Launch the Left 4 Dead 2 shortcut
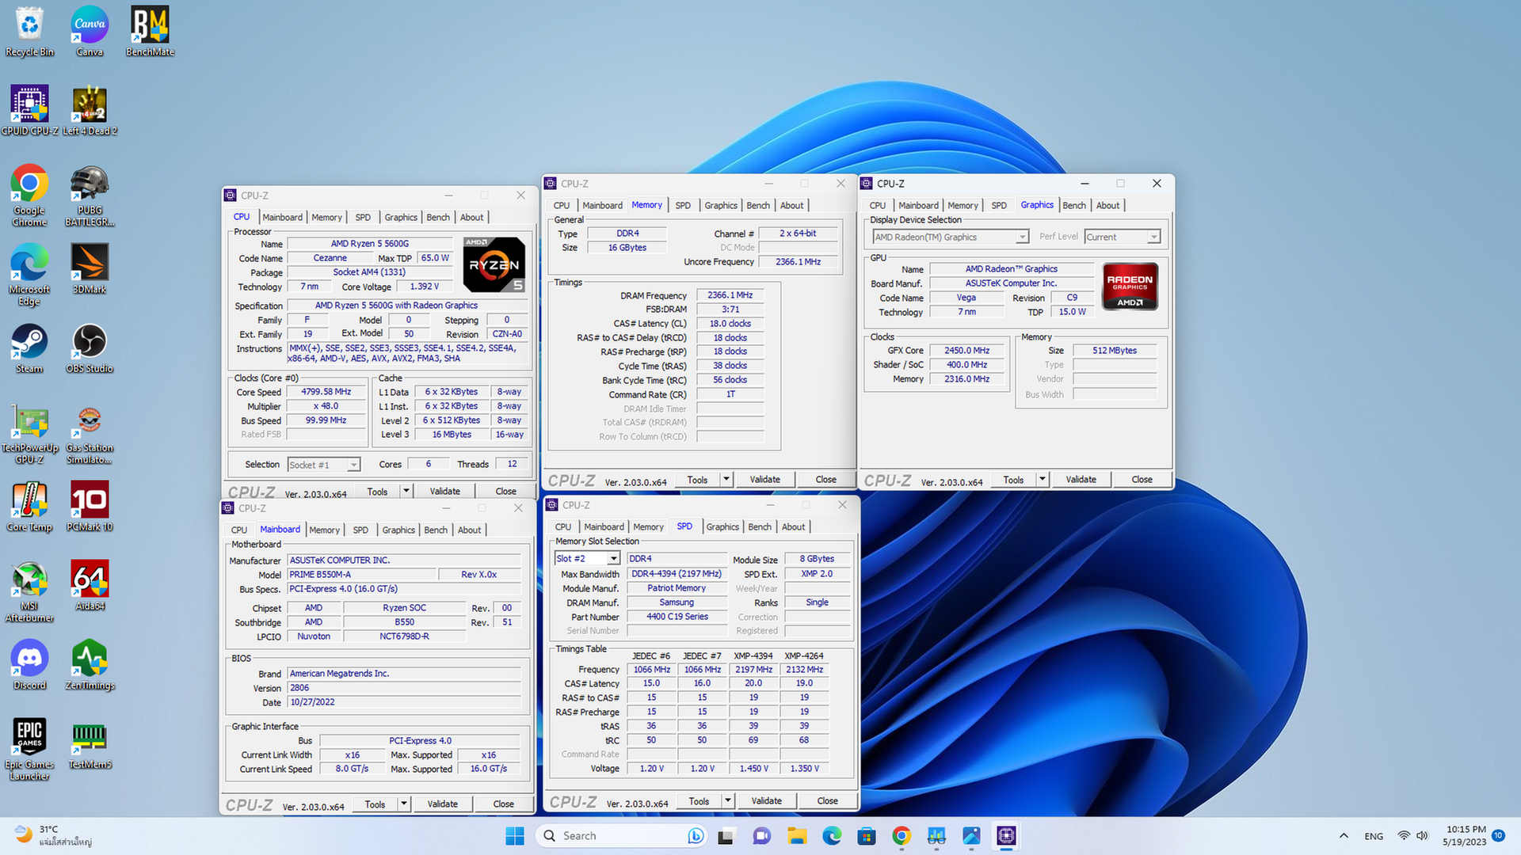1521x855 pixels. point(90,111)
